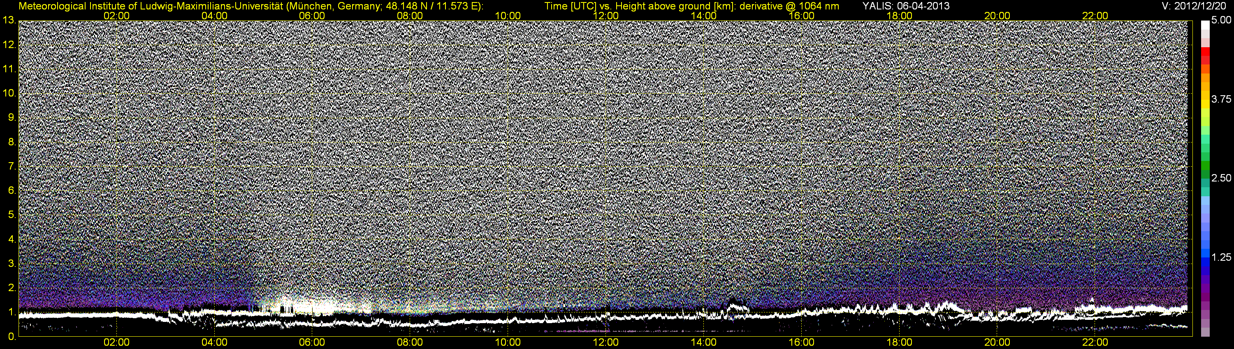Screen dimensions: 1234x349
Task: Click 14:00 on the lower time axis
Action: (703, 343)
